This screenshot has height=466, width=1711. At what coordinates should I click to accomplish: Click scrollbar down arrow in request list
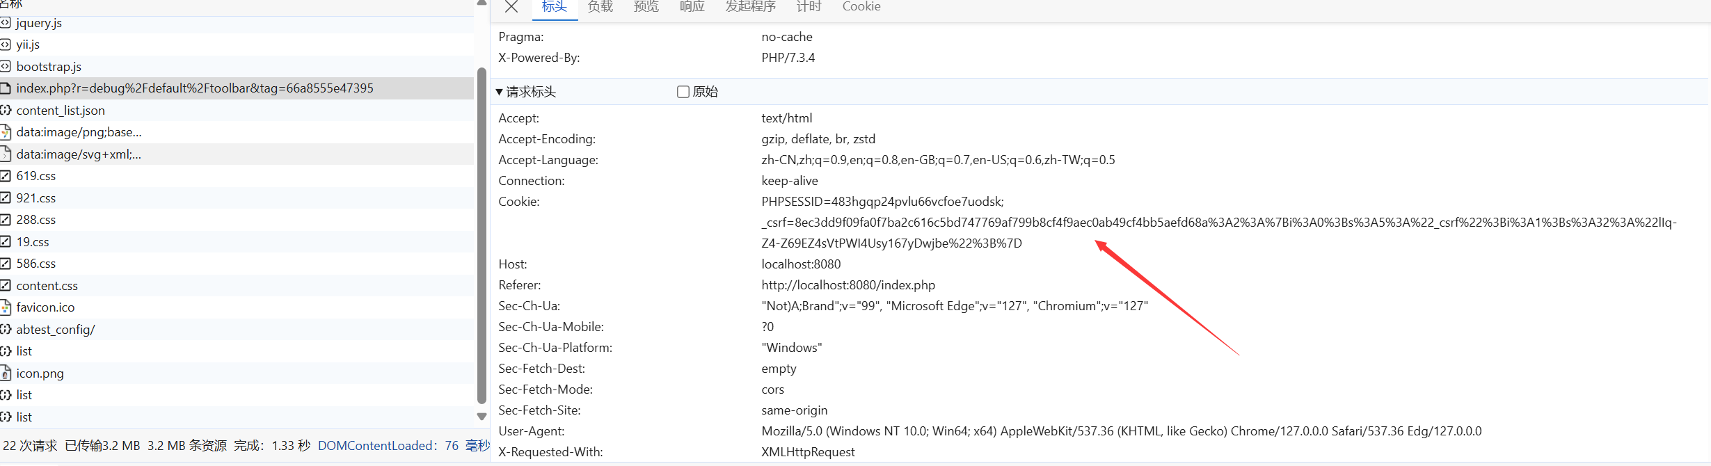click(x=482, y=417)
